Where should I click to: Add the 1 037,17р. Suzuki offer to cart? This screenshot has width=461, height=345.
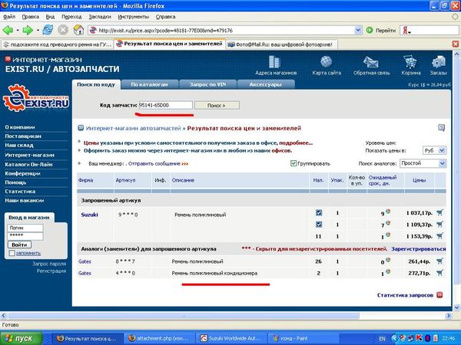click(439, 212)
